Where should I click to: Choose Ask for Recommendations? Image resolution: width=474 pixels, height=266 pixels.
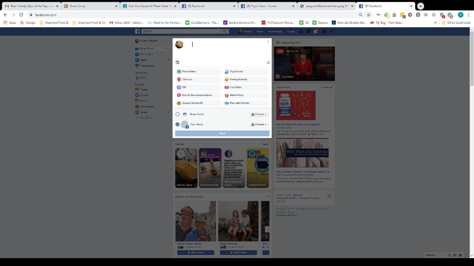click(x=198, y=95)
